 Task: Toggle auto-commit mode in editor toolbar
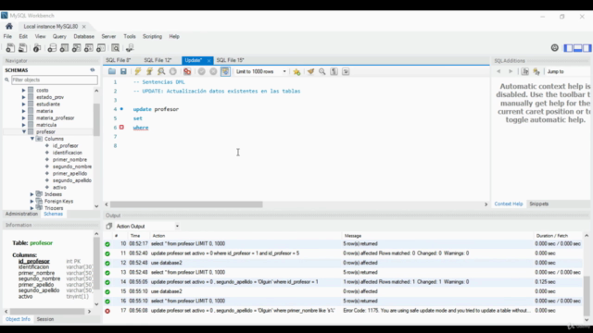(x=225, y=71)
